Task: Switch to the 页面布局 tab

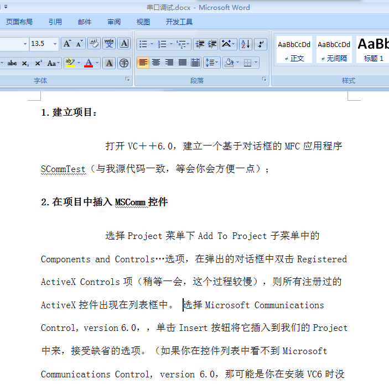Action: point(19,22)
